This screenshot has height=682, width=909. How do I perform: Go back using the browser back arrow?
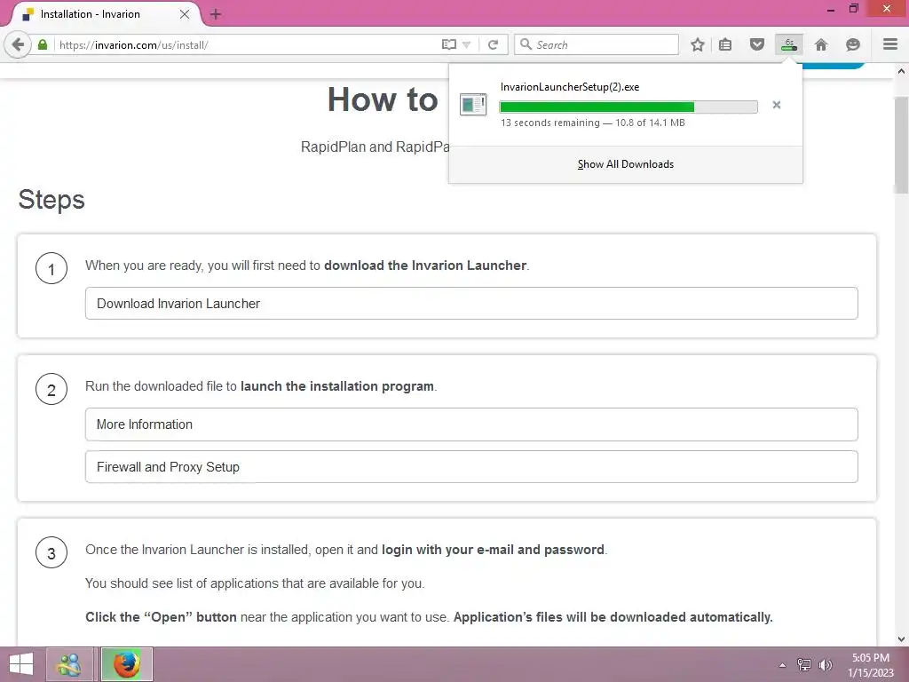point(18,44)
